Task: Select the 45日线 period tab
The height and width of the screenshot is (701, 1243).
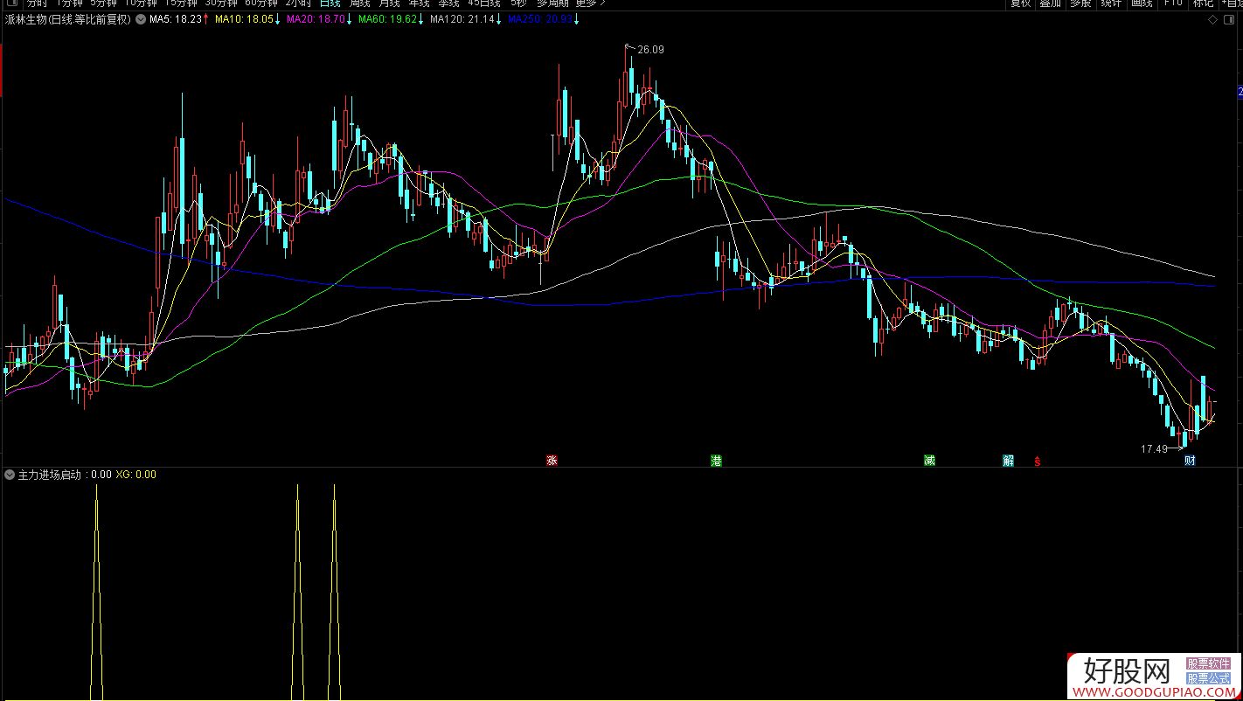Action: 484,3
